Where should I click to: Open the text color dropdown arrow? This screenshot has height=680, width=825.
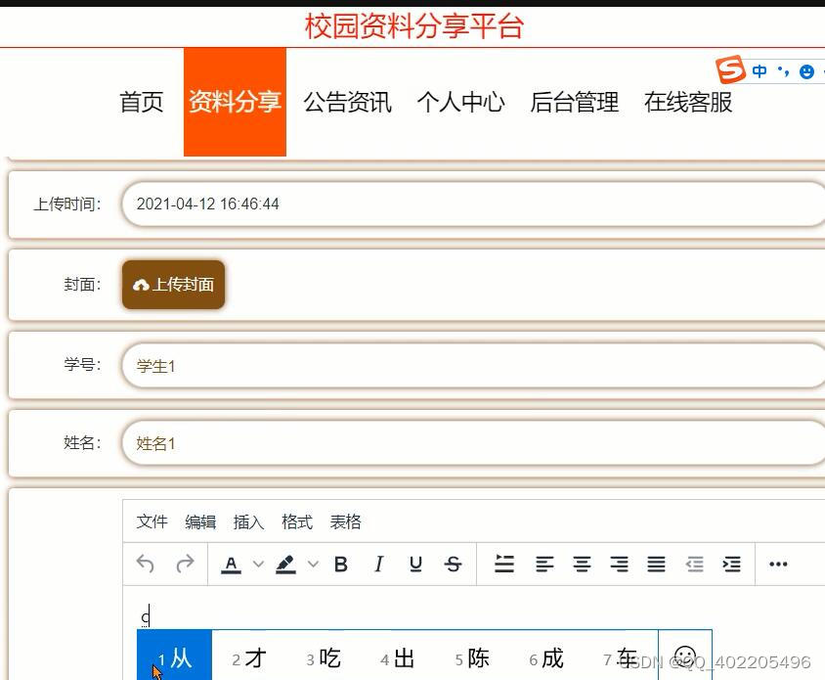[256, 565]
